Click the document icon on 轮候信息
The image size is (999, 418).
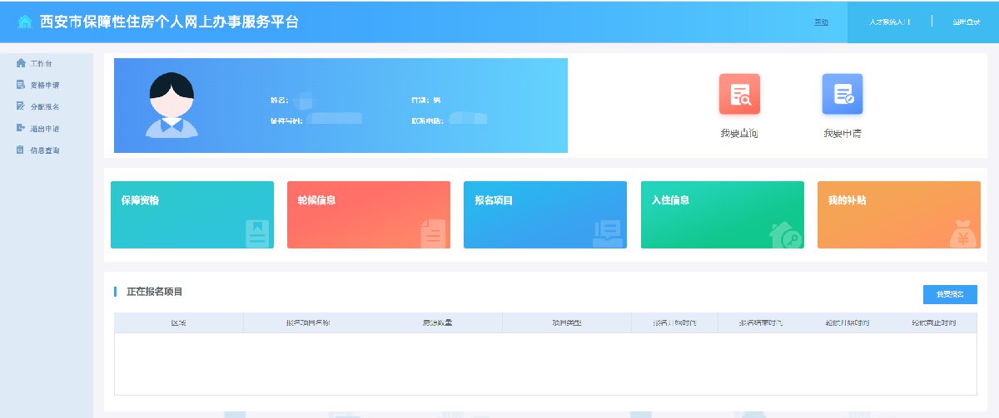[432, 234]
